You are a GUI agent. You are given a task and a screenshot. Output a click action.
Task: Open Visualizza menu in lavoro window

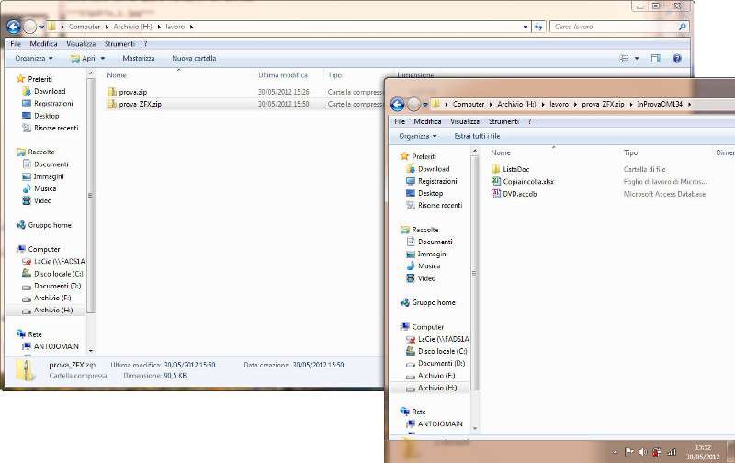(81, 43)
